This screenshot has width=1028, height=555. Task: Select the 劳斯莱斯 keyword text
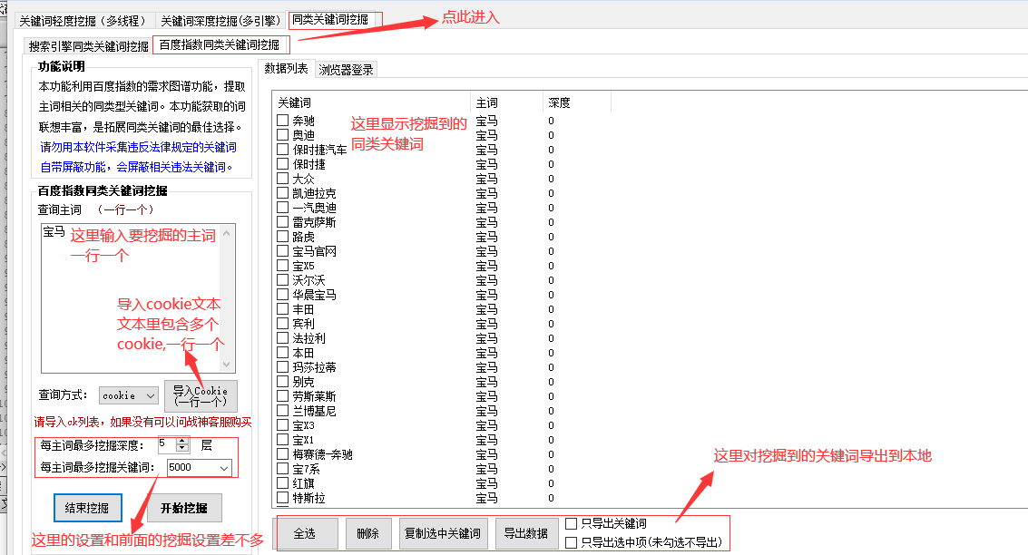[x=314, y=396]
